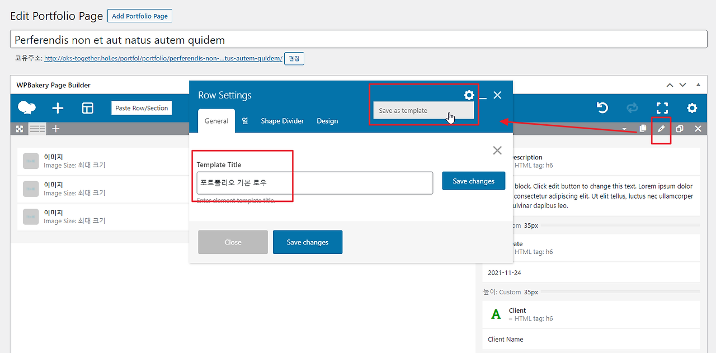Click the Undo icon in builder toolbar
The width and height of the screenshot is (716, 353).
[602, 107]
